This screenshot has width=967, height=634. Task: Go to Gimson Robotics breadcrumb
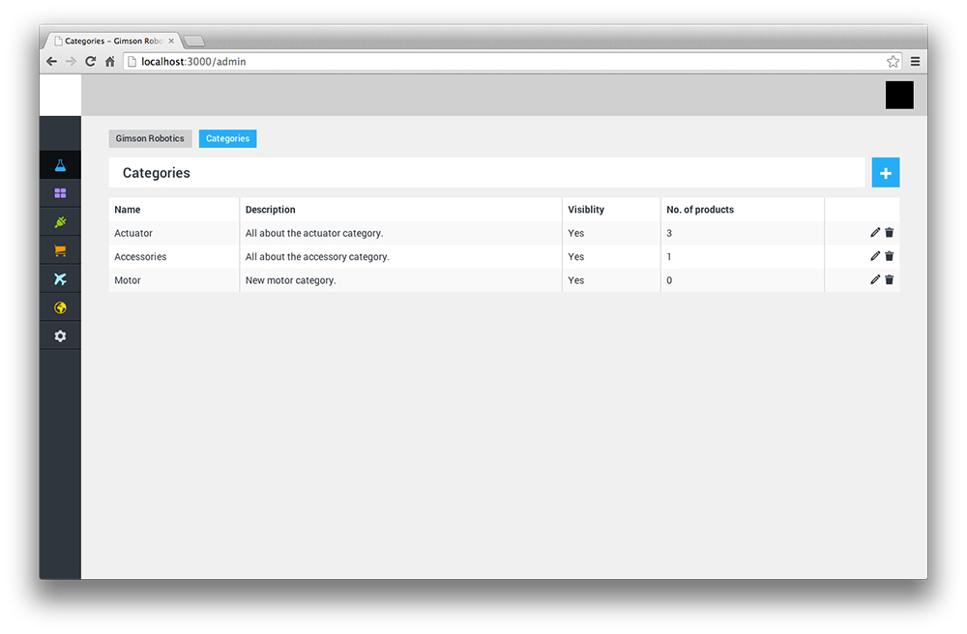pyautogui.click(x=150, y=138)
